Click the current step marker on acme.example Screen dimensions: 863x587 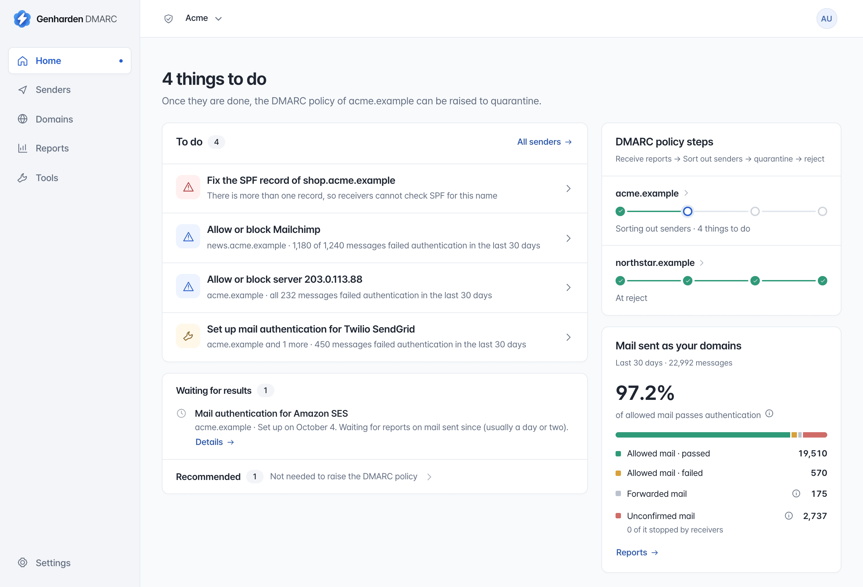click(687, 211)
